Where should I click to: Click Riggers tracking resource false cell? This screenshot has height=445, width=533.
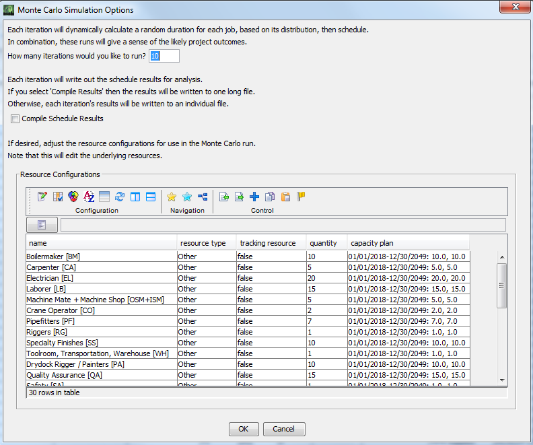pos(271,332)
